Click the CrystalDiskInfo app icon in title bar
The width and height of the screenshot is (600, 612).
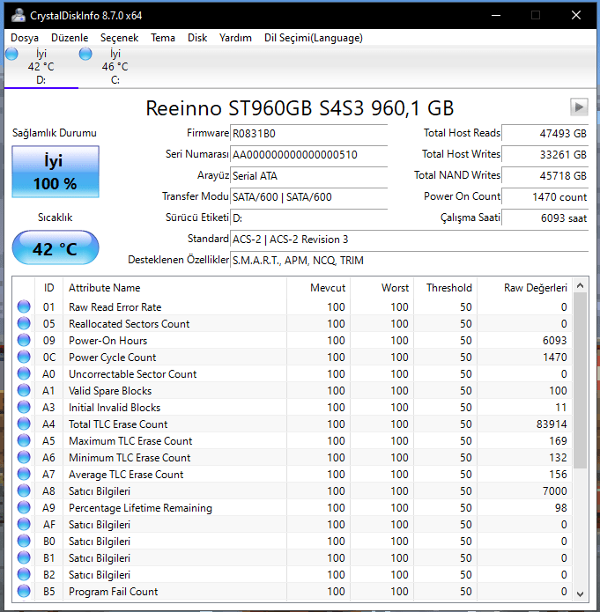tap(17, 15)
